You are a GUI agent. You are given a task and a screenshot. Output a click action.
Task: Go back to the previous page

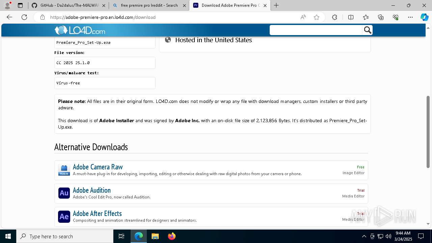[9, 17]
